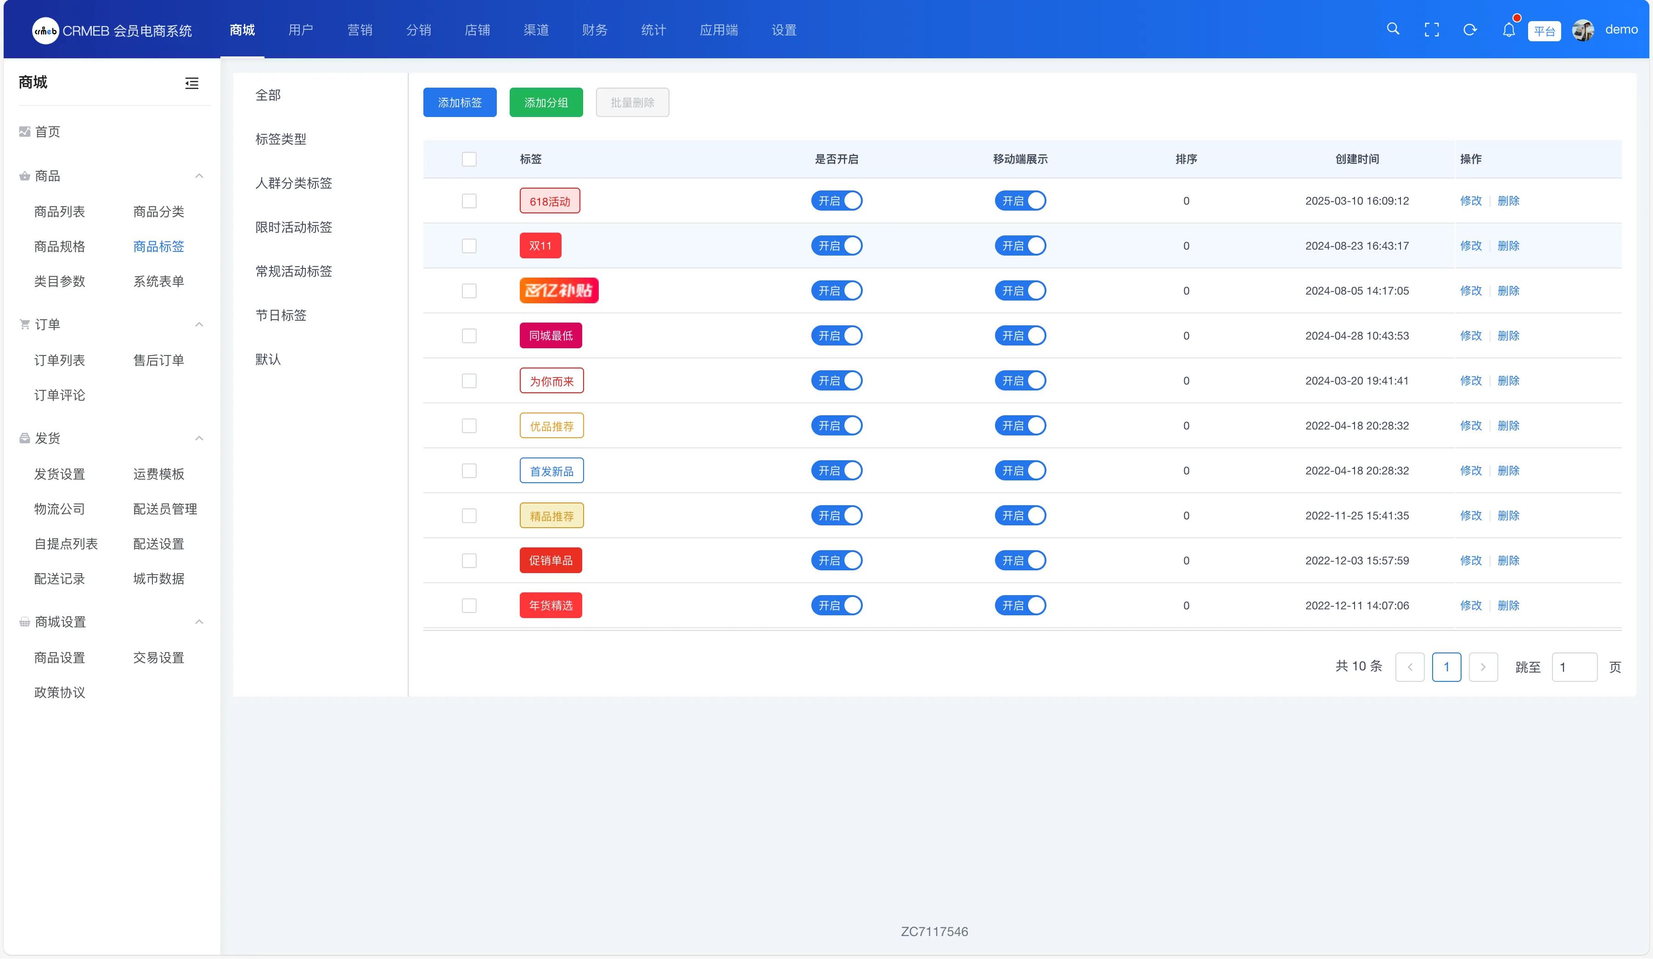Collapse the 订单 sidebar group chevron
1653x959 pixels.
pyautogui.click(x=199, y=324)
